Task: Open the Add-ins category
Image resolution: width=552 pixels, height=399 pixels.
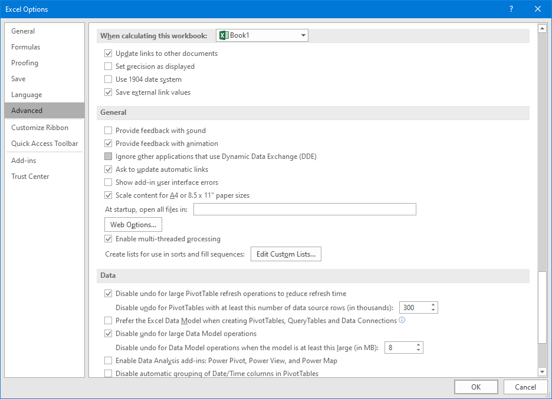Action: coord(45,161)
